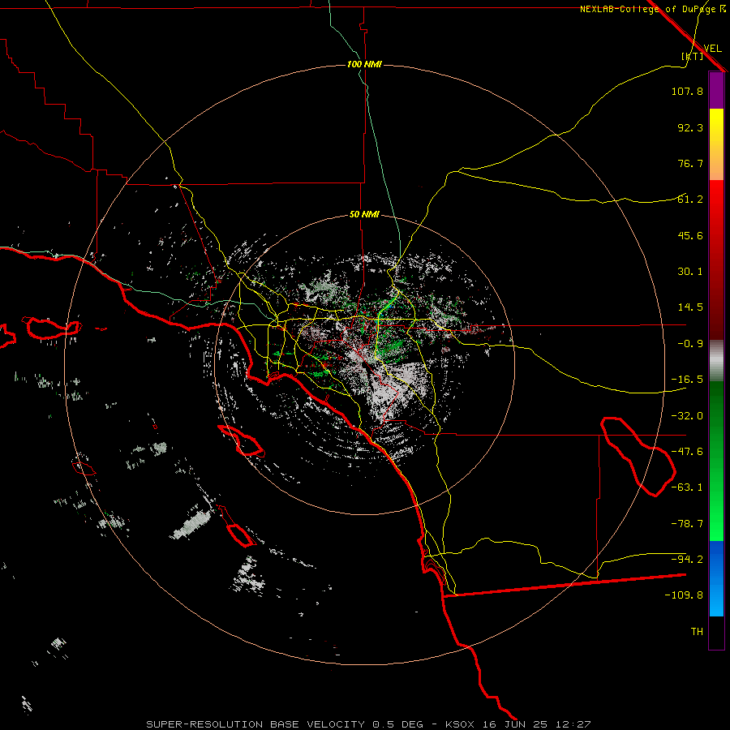This screenshot has width=730, height=730.
Task: Click the green segment of velocity color bar
Action: point(716,461)
